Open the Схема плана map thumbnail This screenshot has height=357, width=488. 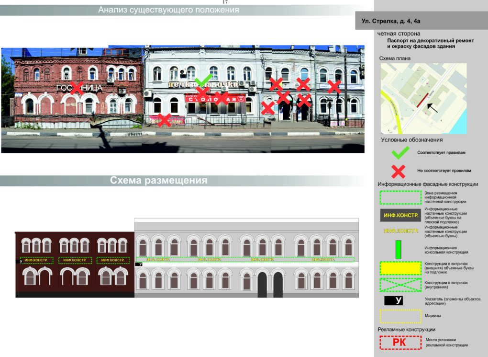[423, 99]
